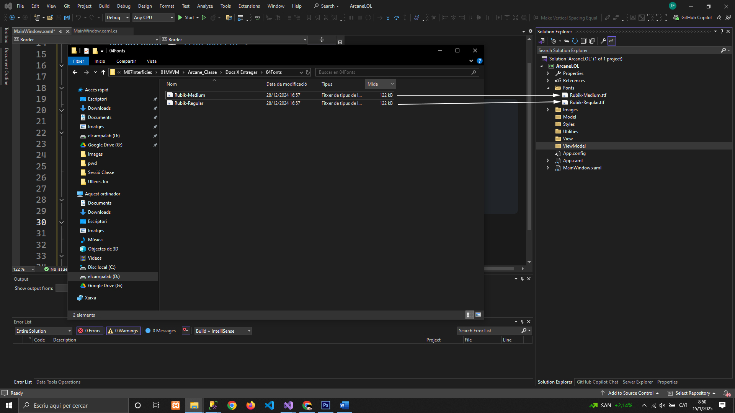735x413 pixels.
Task: Open the Any CPU platform dropdown
Action: [153, 18]
